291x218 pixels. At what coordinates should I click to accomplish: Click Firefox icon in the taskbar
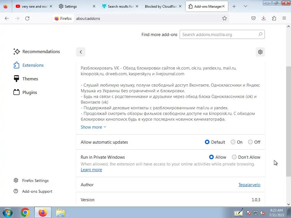(43, 212)
